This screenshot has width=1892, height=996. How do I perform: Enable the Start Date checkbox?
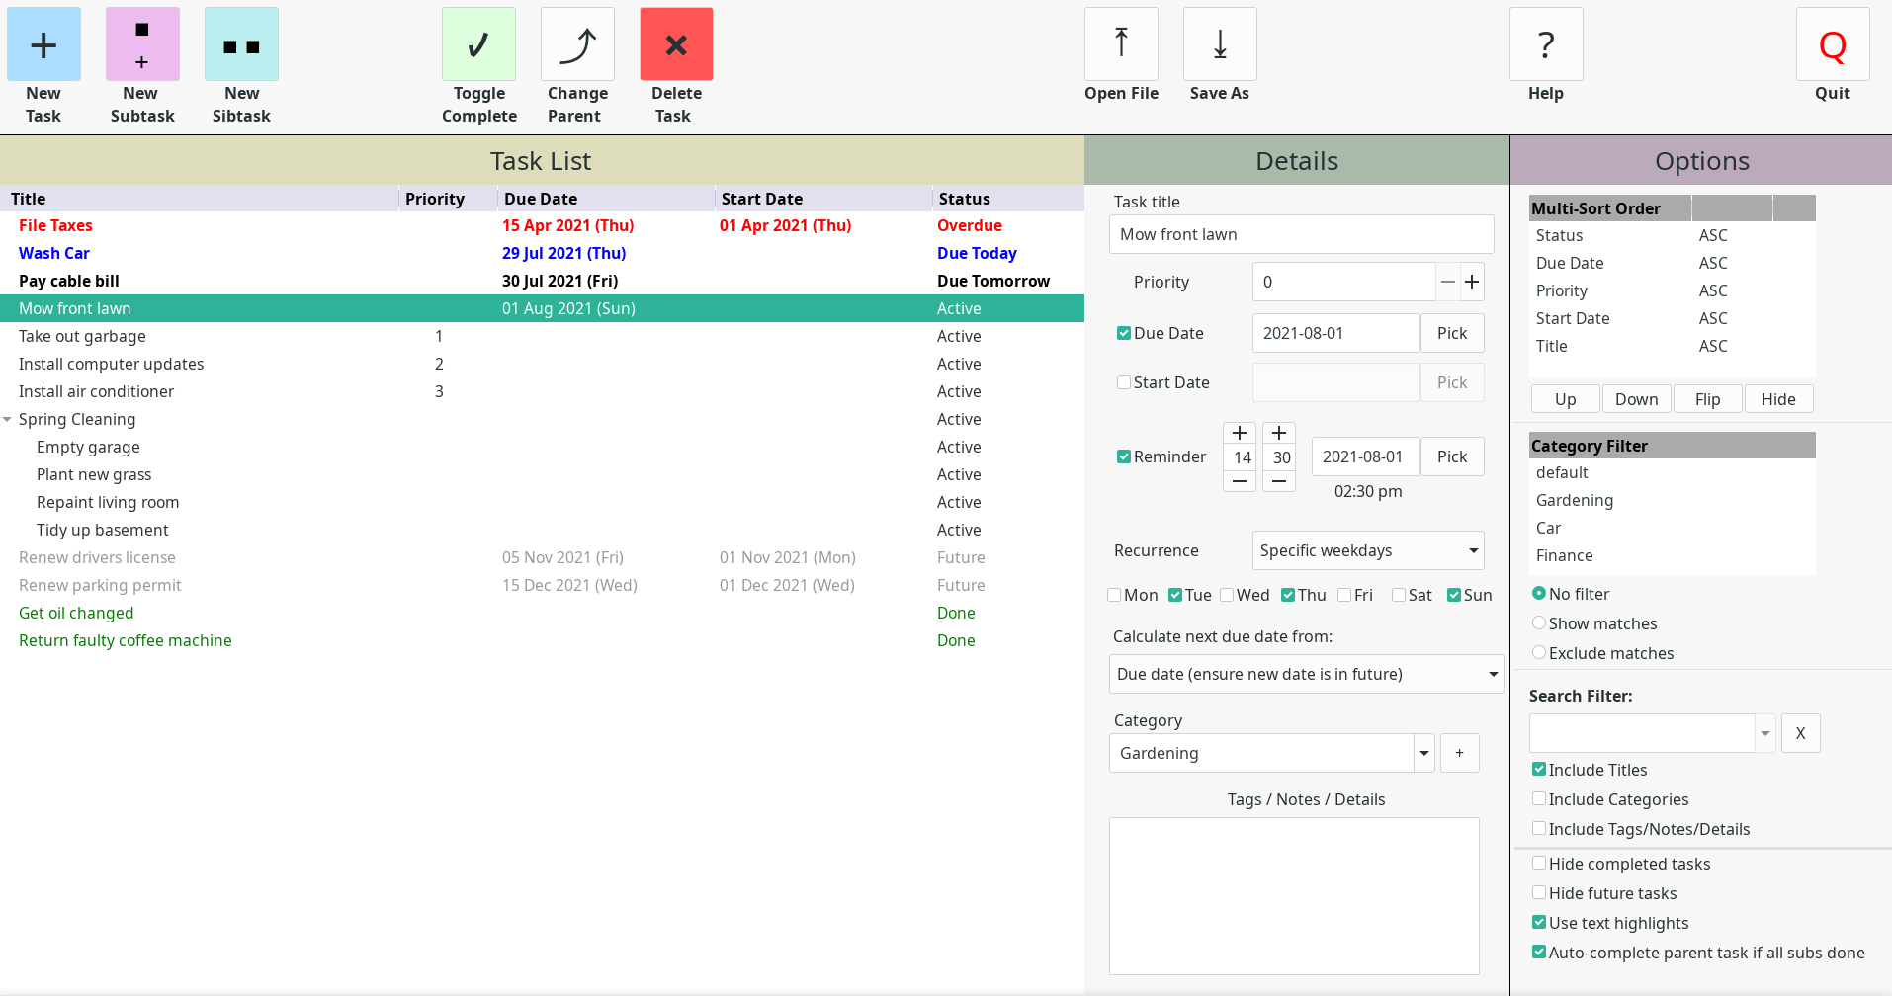1124,382
